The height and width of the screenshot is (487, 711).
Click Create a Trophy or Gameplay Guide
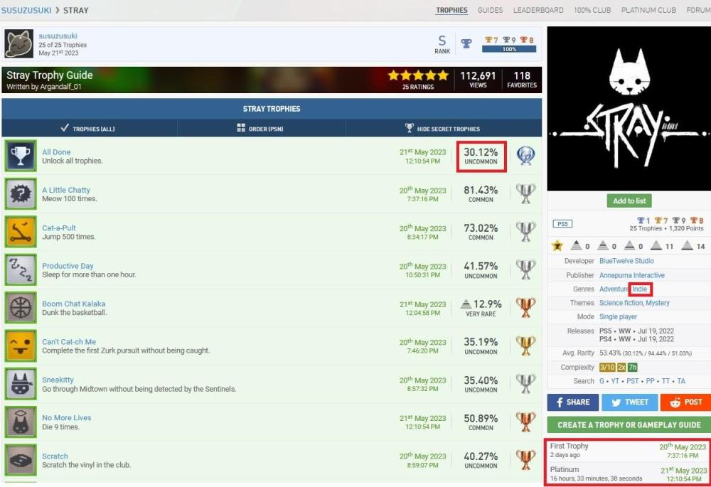629,424
